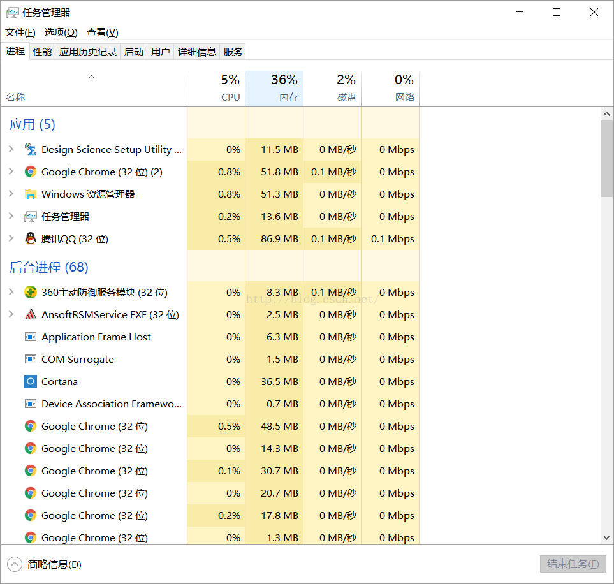
Task: Click the 结束任务(E) button
Action: pyautogui.click(x=573, y=564)
